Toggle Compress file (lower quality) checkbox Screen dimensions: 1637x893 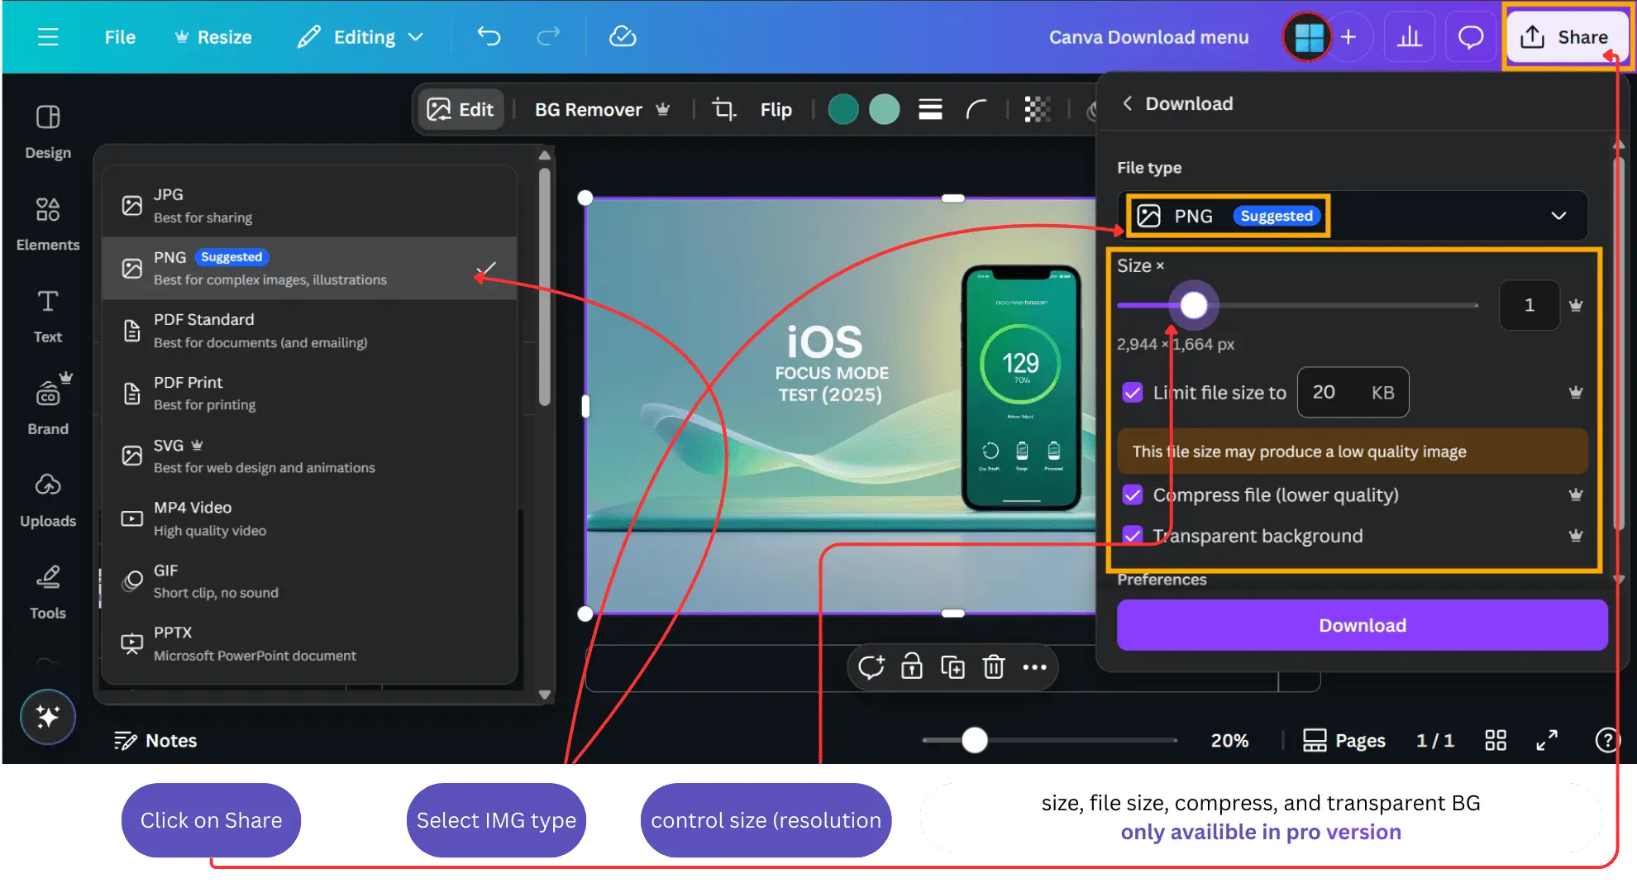click(1133, 494)
